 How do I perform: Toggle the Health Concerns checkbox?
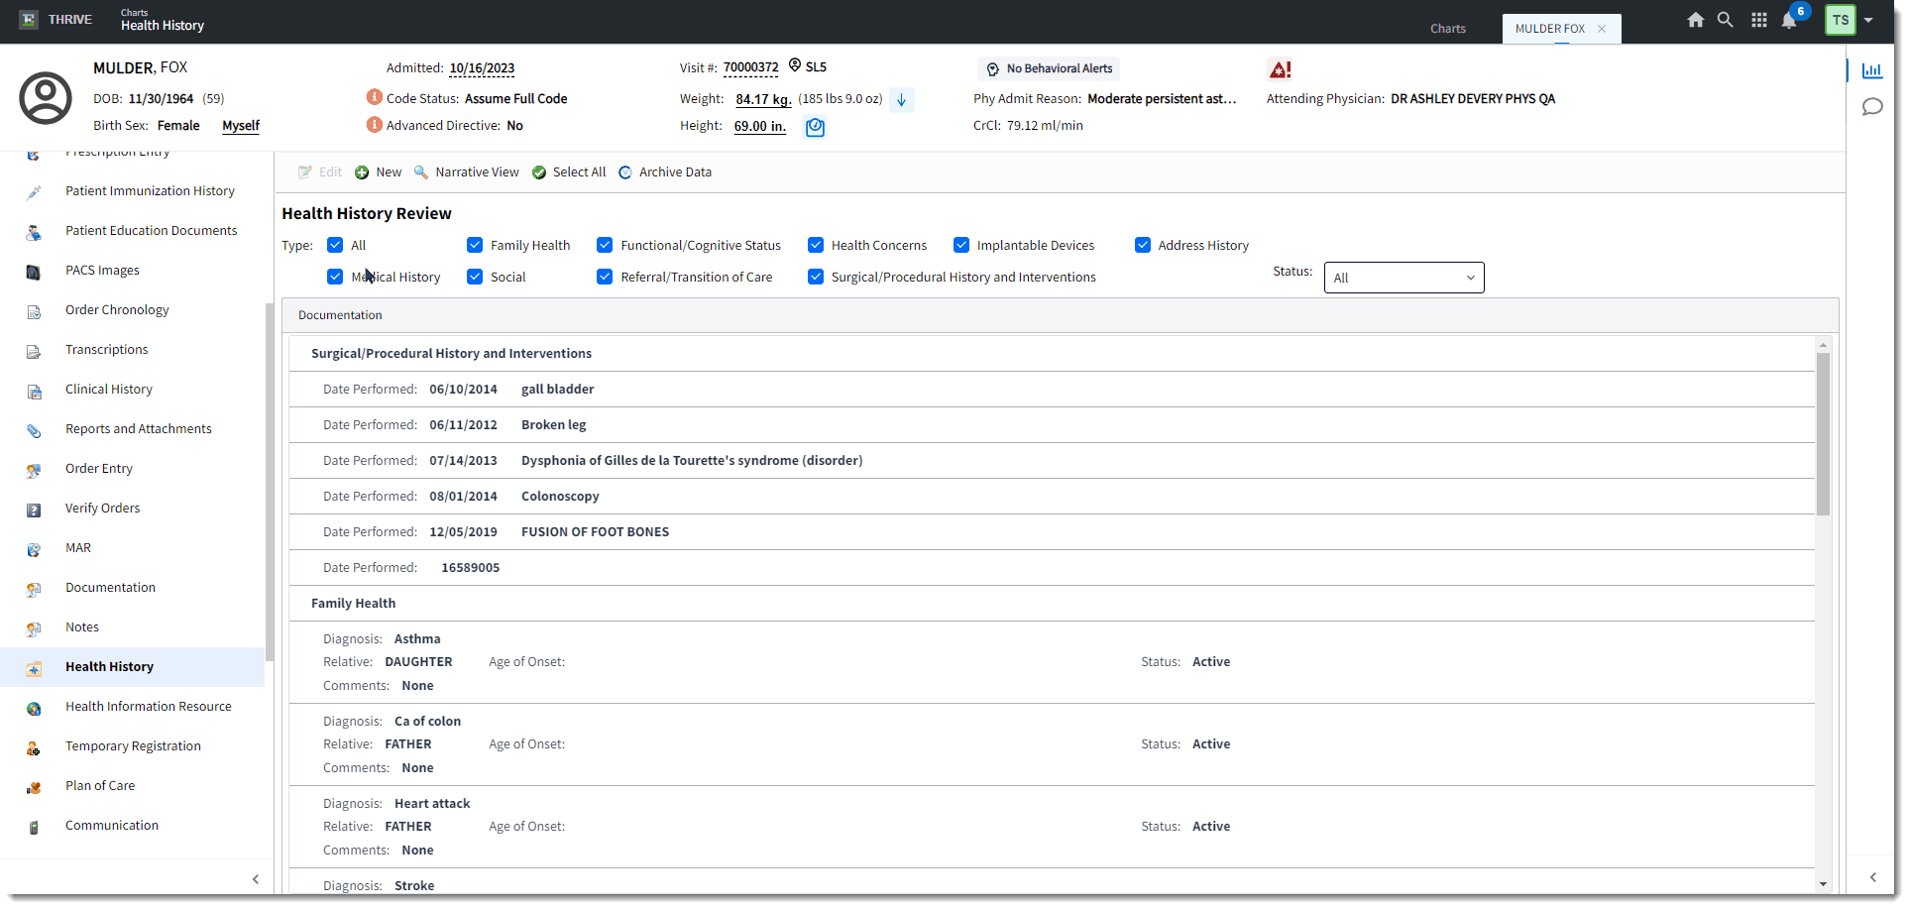[816, 245]
